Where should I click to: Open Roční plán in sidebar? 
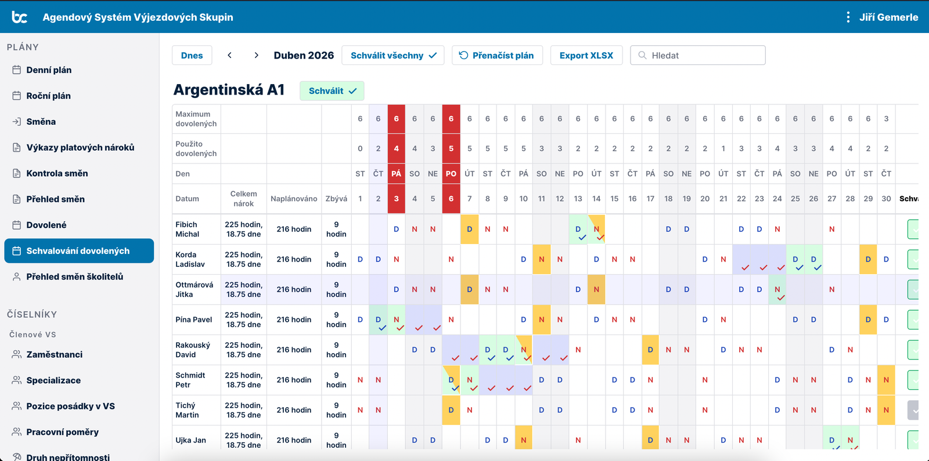[x=48, y=96]
